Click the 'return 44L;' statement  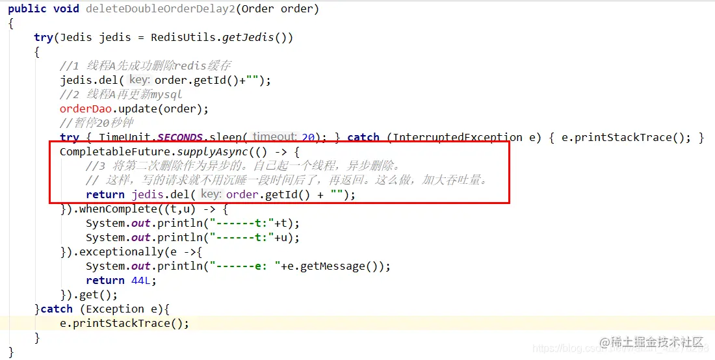(121, 280)
